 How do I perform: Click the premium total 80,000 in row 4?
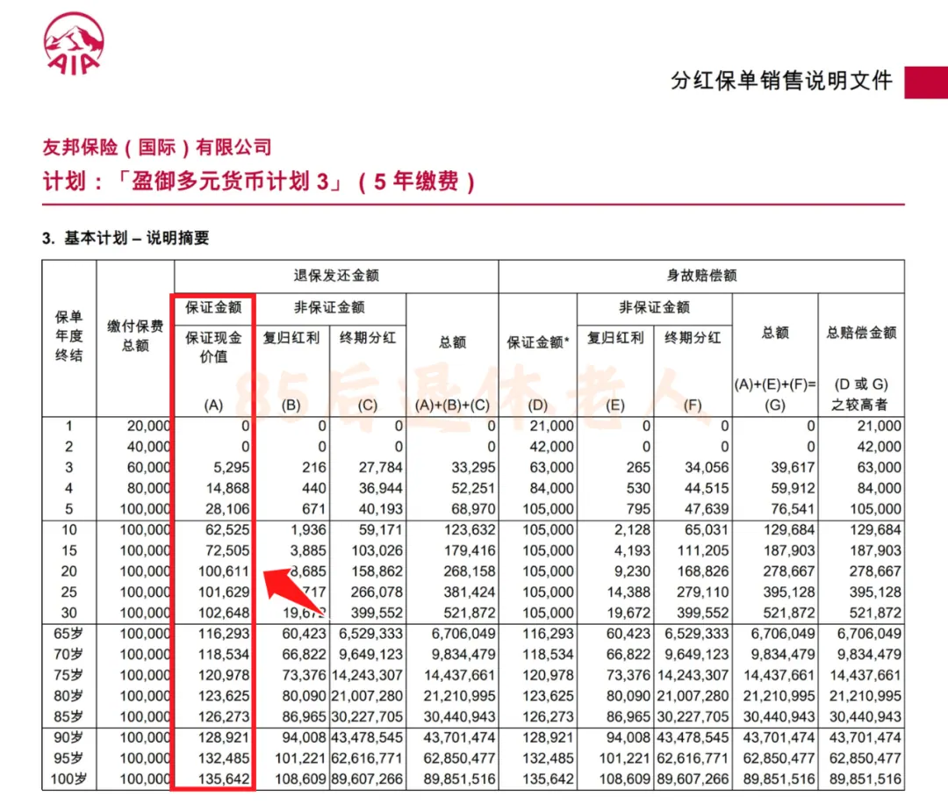pyautogui.click(x=148, y=488)
